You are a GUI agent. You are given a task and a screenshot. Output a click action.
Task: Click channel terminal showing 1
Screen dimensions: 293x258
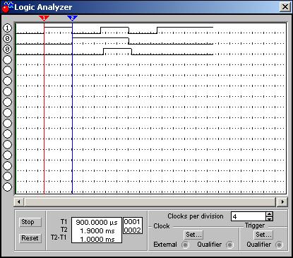tap(7, 28)
